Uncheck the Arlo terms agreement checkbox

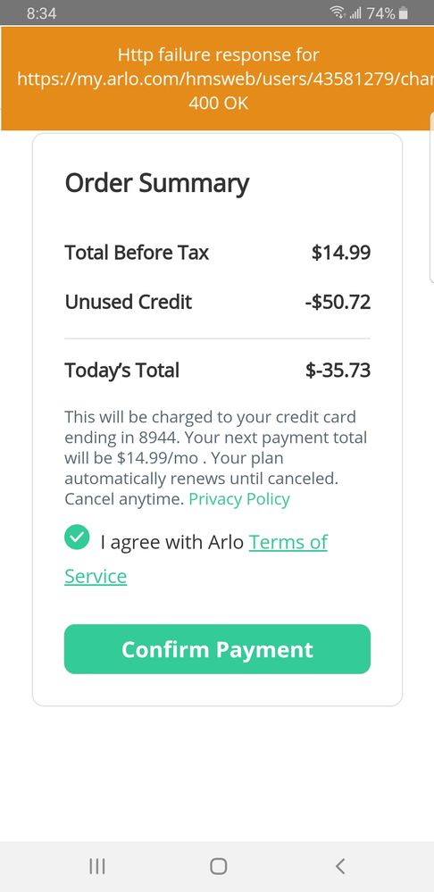point(77,538)
